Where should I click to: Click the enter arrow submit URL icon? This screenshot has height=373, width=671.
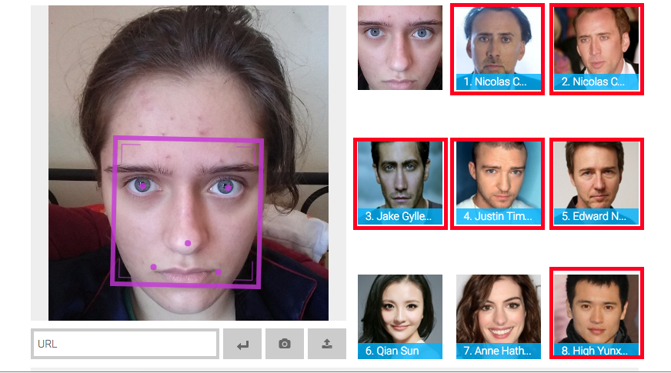242,345
